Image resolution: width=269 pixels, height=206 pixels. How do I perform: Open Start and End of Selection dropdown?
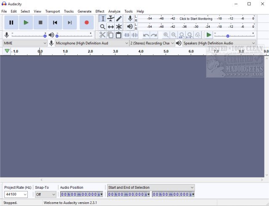[151, 188]
